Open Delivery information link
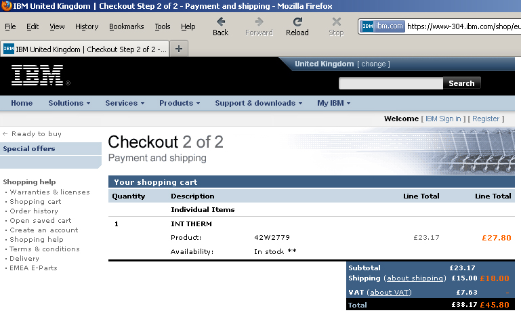 pyautogui.click(x=24, y=259)
